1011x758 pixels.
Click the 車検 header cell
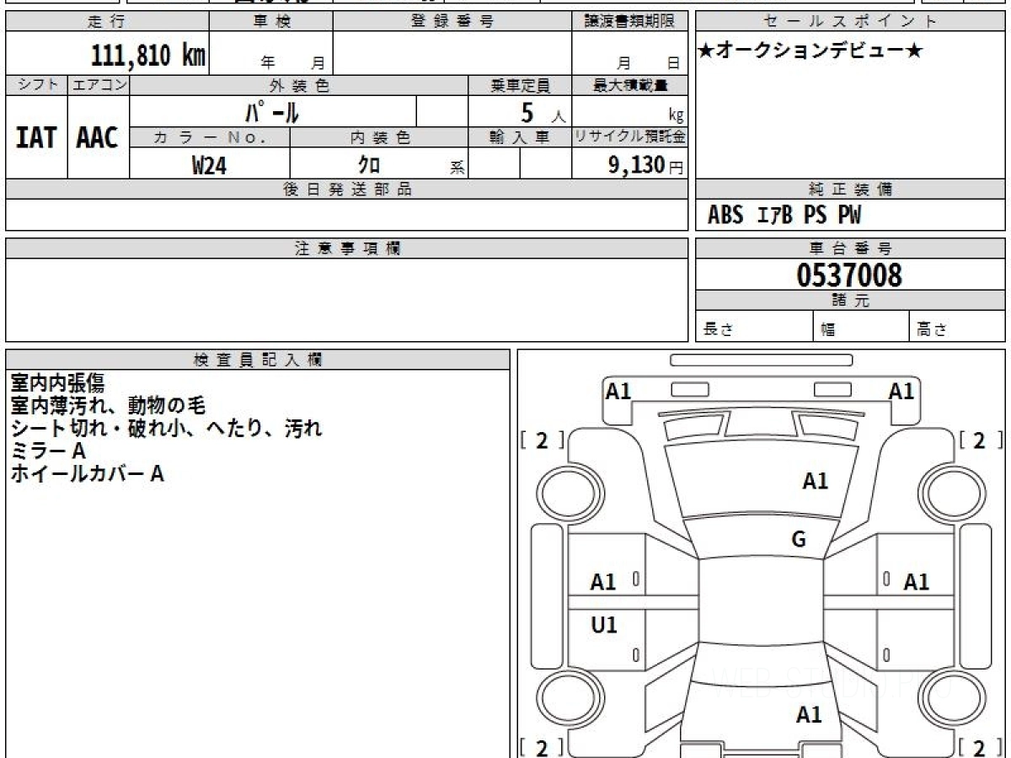point(271,22)
